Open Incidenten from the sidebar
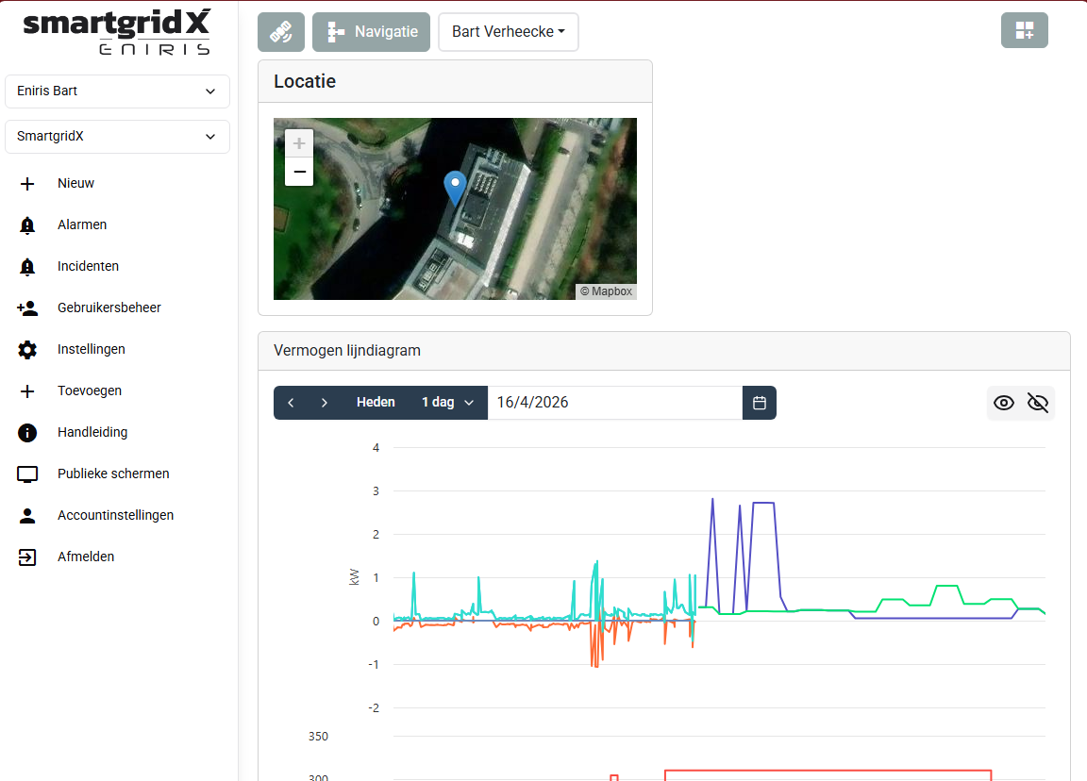1087x781 pixels. (x=88, y=266)
